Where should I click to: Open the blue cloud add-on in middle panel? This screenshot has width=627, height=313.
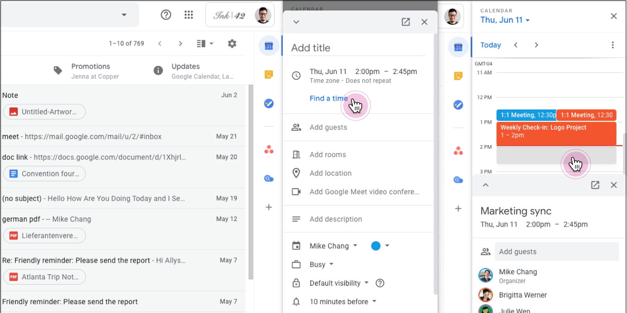[269, 179]
